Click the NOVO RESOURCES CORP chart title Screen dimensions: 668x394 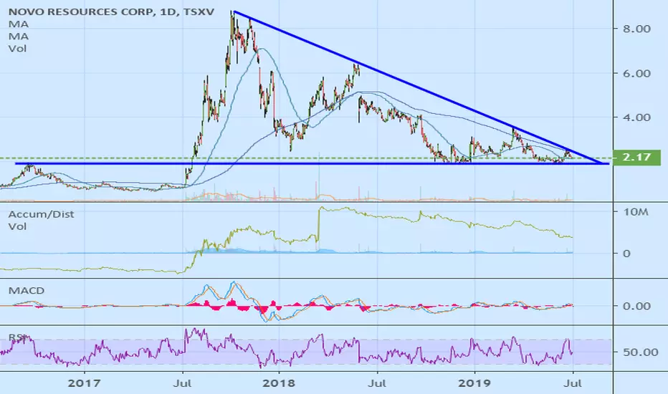tap(112, 12)
